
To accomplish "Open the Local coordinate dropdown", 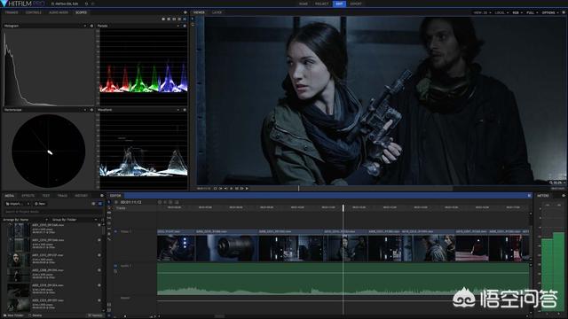I will tap(501, 12).
